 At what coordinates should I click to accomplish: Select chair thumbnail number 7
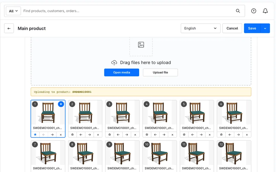[48, 153]
